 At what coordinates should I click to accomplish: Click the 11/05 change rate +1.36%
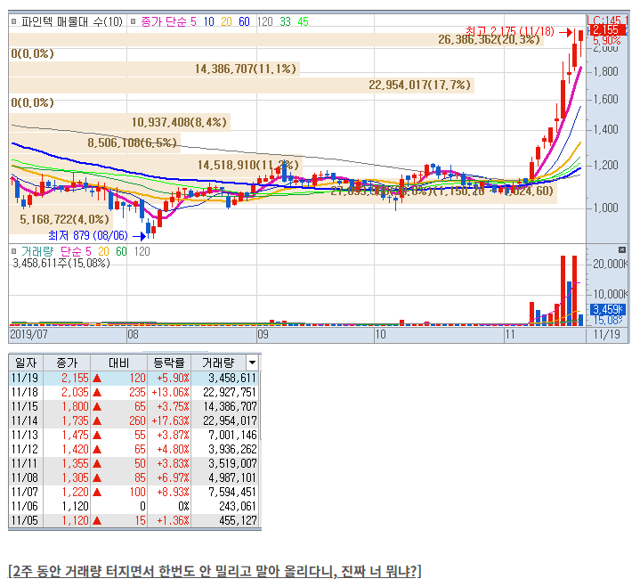[173, 520]
